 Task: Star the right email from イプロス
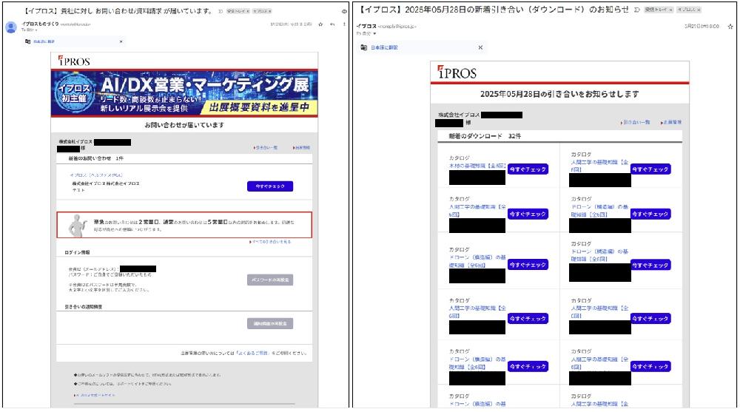pyautogui.click(x=731, y=26)
